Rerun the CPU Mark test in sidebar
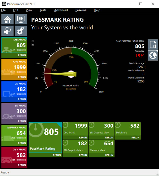This screenshot has height=176, width=159. coord(14,77)
